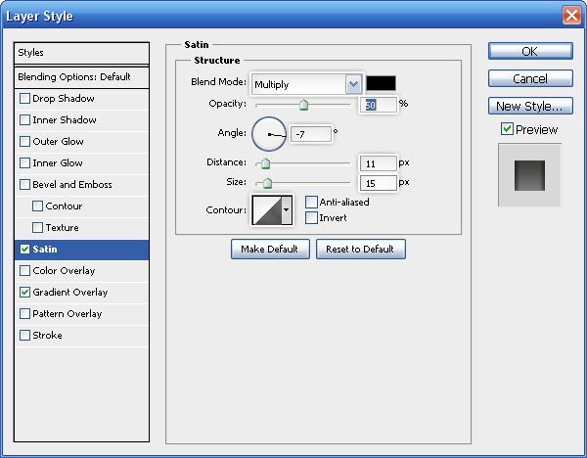Viewport: 587px width, 458px height.
Task: Select the Stroke style entry
Action: pos(47,336)
